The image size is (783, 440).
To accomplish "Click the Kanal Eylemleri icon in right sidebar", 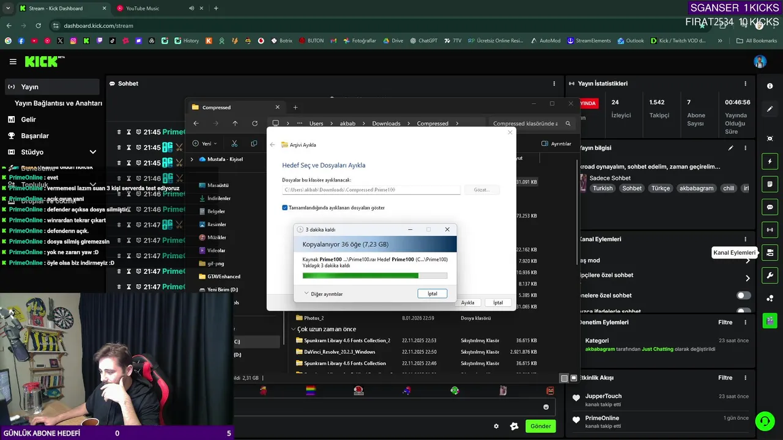I will (x=770, y=252).
